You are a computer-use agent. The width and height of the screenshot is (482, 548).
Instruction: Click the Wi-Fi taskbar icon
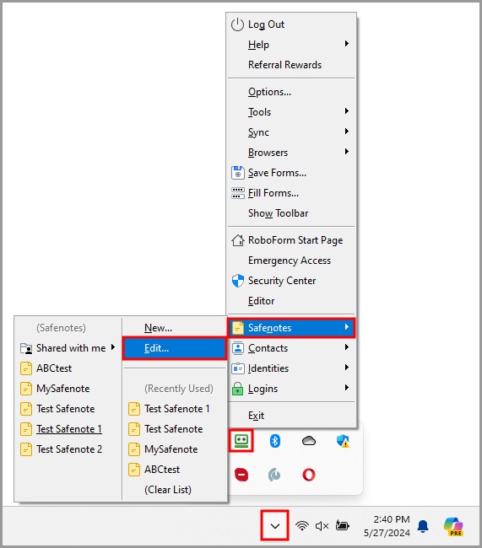301,525
